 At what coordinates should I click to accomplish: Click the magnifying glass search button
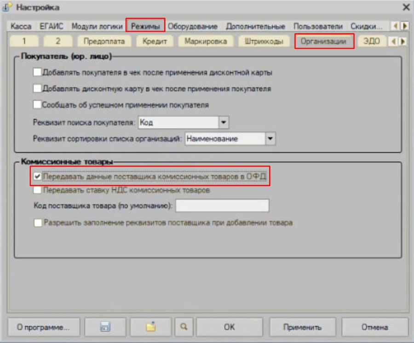click(184, 327)
